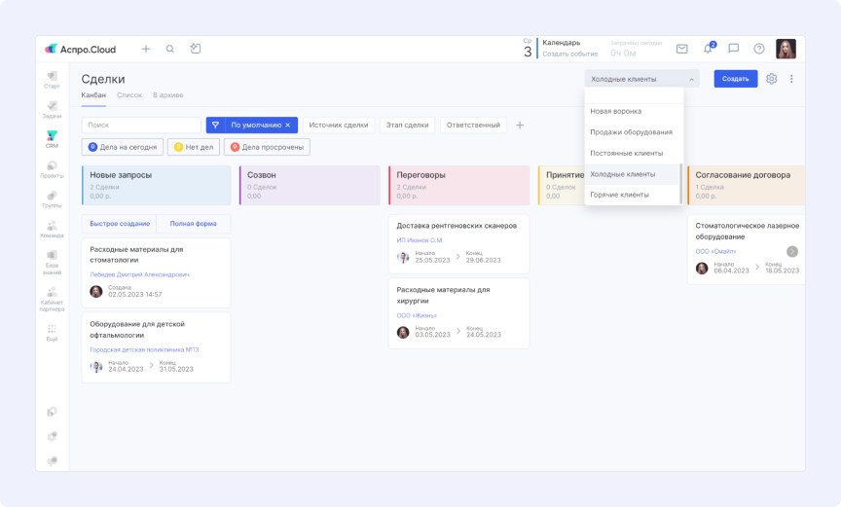Click the Новые запросы column header
The image size is (841, 507).
click(x=156, y=186)
